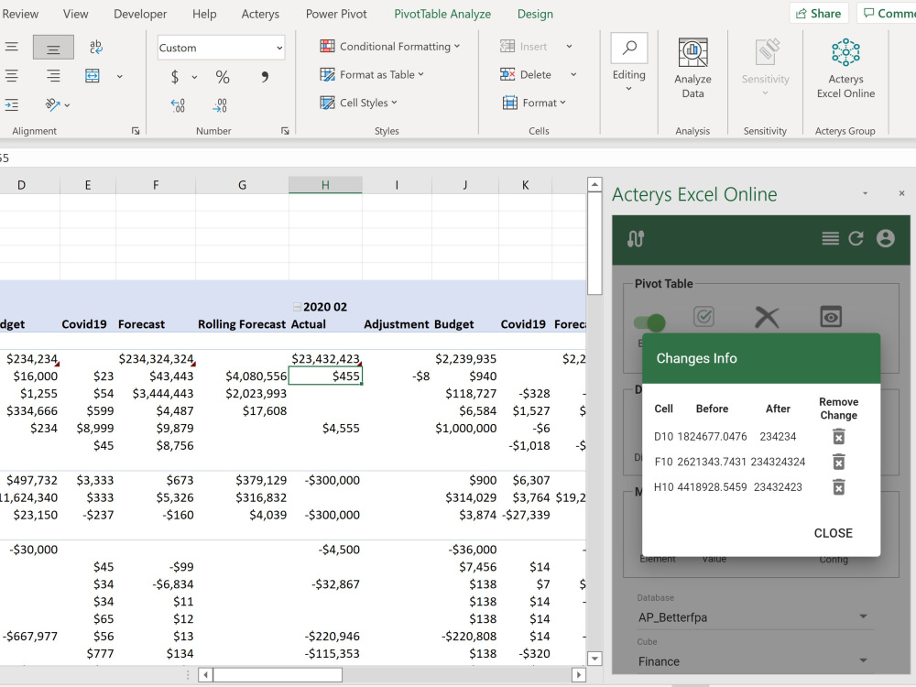Image resolution: width=916 pixels, height=687 pixels.
Task: Click the Wrap Text icon
Action: [96, 48]
